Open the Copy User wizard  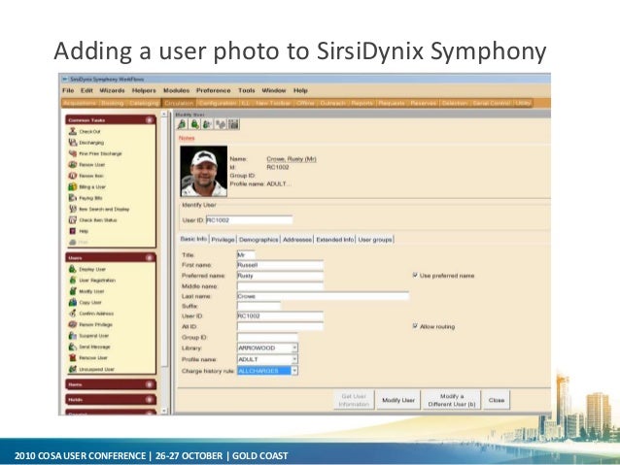[x=86, y=303]
